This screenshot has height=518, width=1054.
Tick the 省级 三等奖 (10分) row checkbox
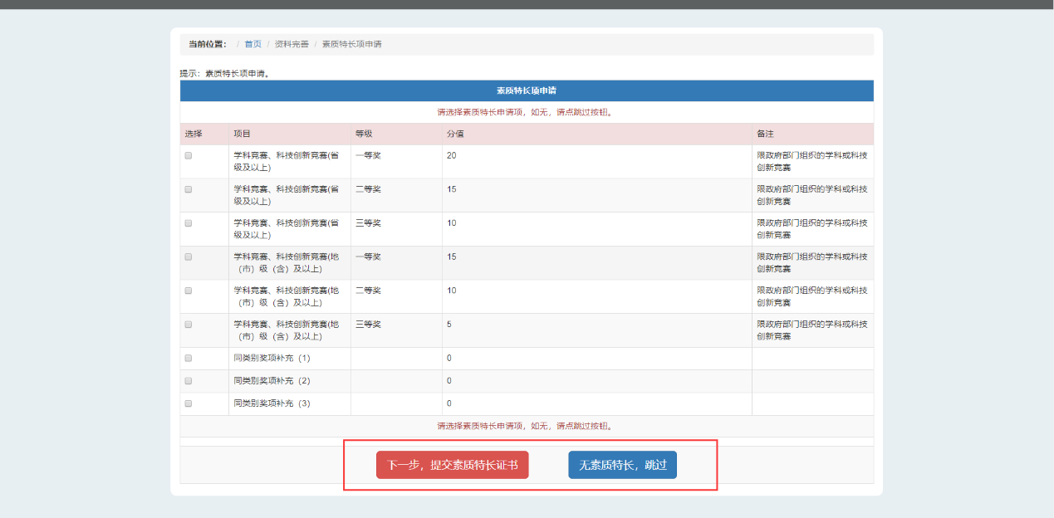(x=189, y=223)
